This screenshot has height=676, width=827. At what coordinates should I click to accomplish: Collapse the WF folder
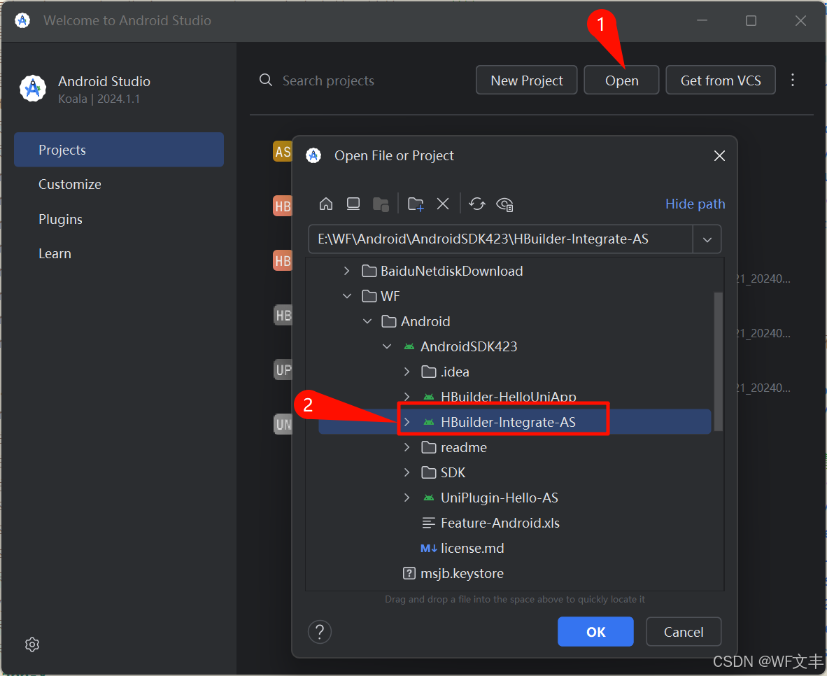(x=346, y=296)
